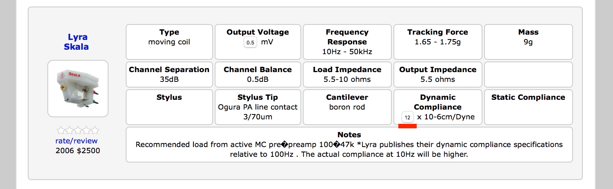Click the Skala cartridge thumbnail image
This screenshot has height=189, width=613.
tap(78, 88)
